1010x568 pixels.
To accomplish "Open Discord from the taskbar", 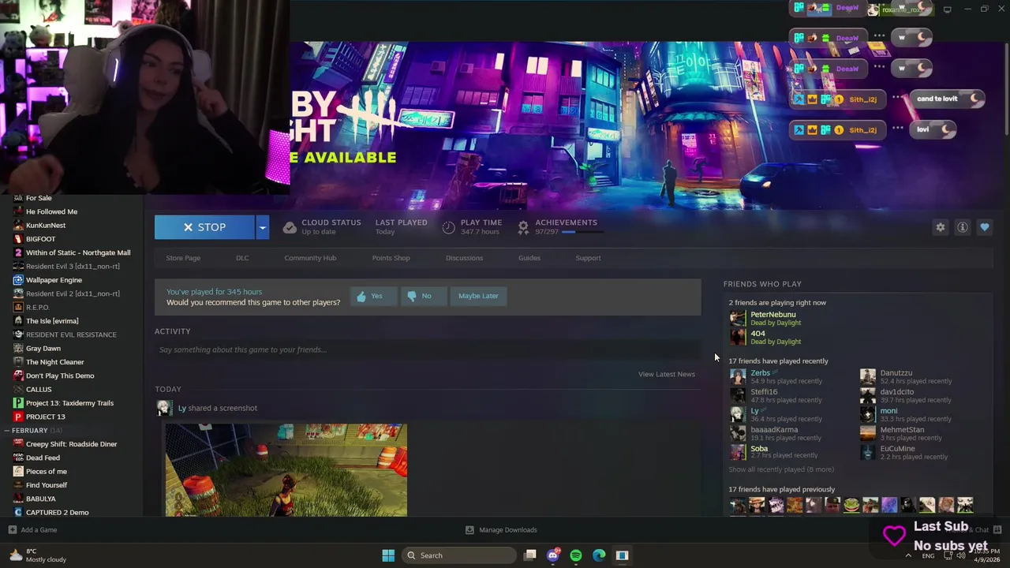I will pyautogui.click(x=553, y=555).
